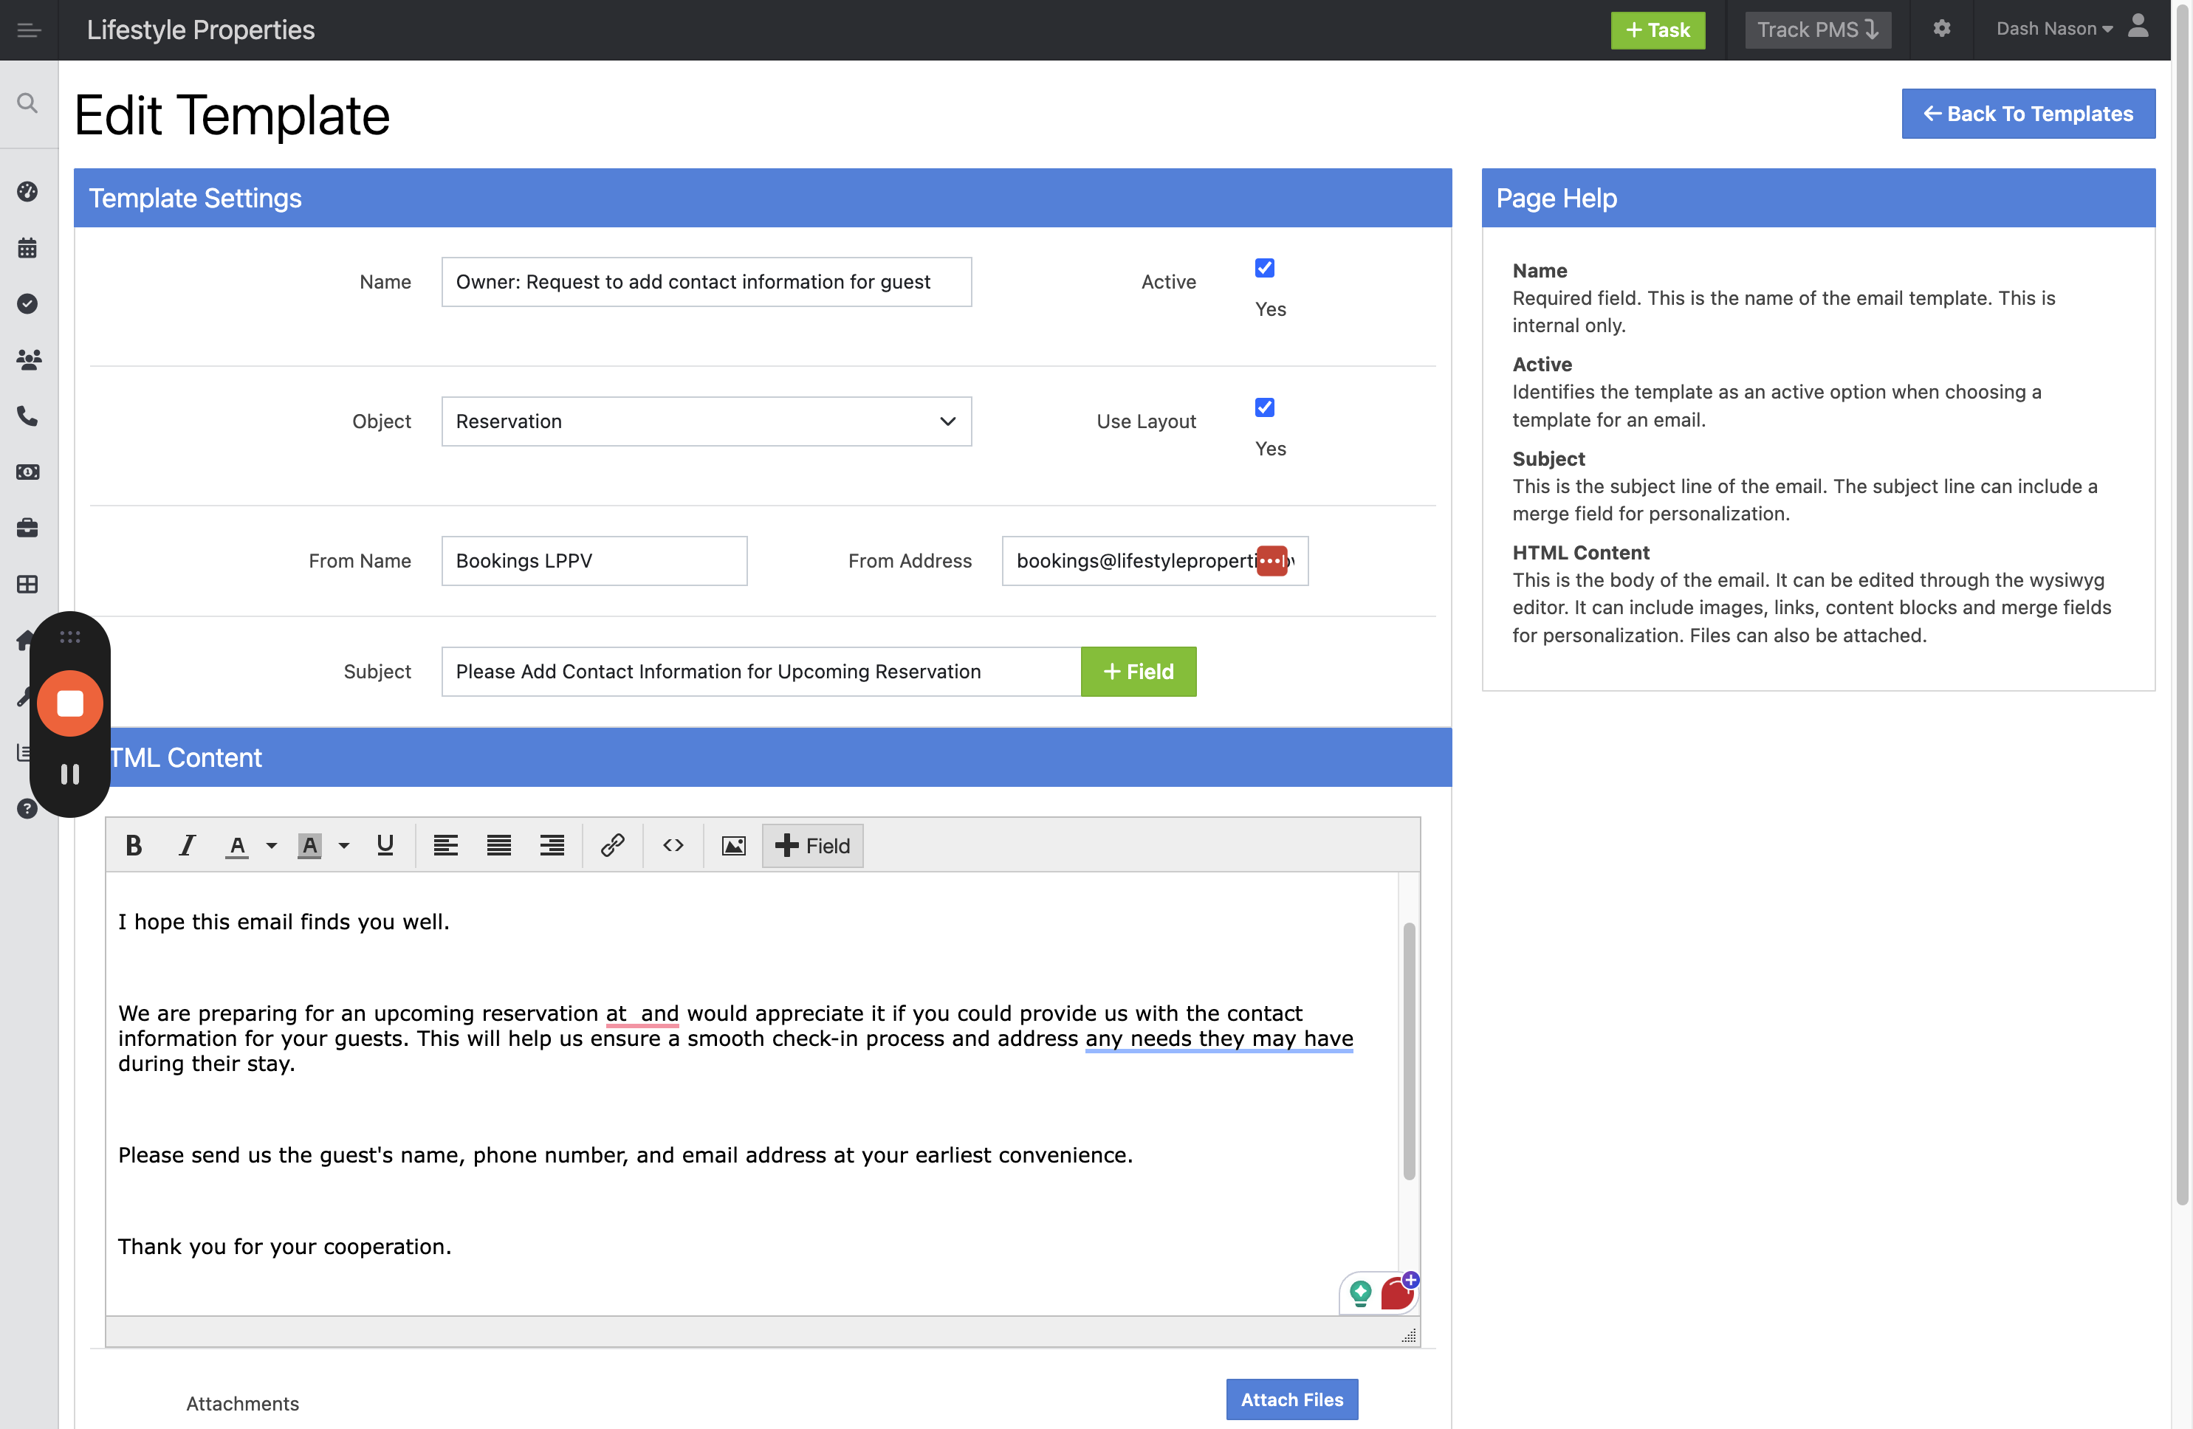This screenshot has width=2193, height=1429.
Task: Insert a field from the editor toolbar
Action: (x=813, y=846)
